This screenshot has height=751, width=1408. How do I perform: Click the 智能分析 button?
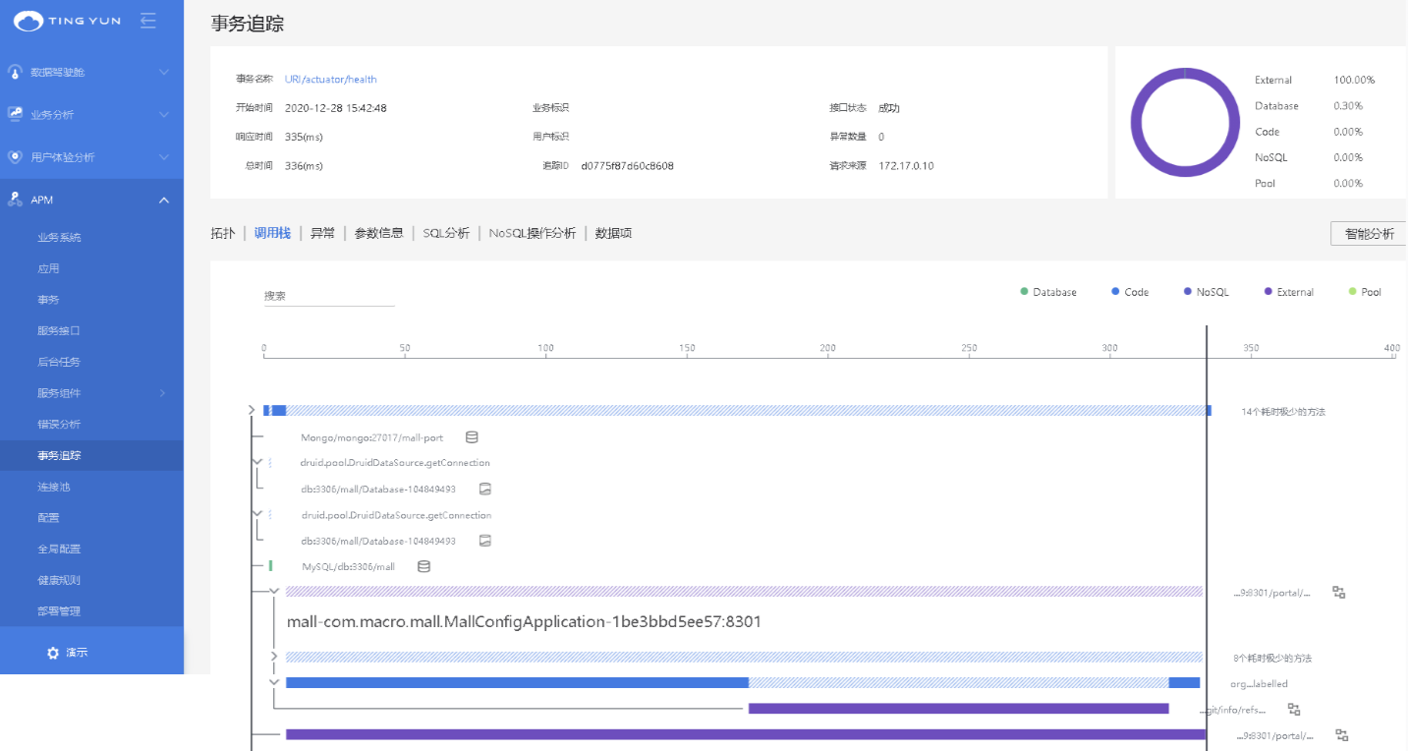1369,234
